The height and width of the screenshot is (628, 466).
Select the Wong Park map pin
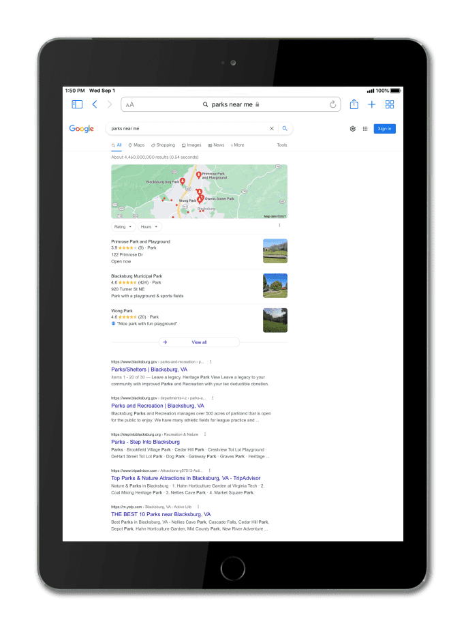point(199,200)
